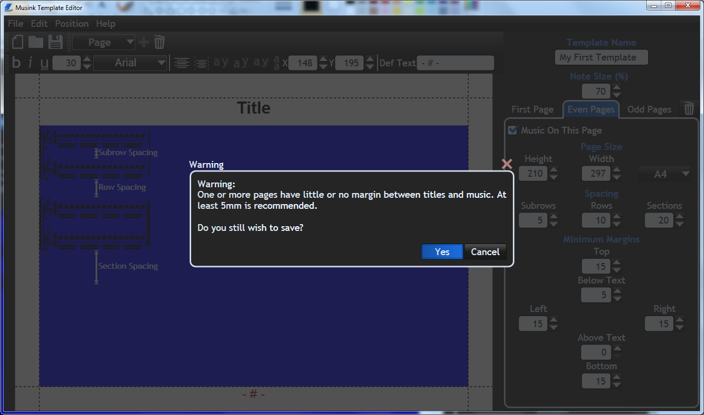
Task: Open the File menu
Action: (15, 24)
